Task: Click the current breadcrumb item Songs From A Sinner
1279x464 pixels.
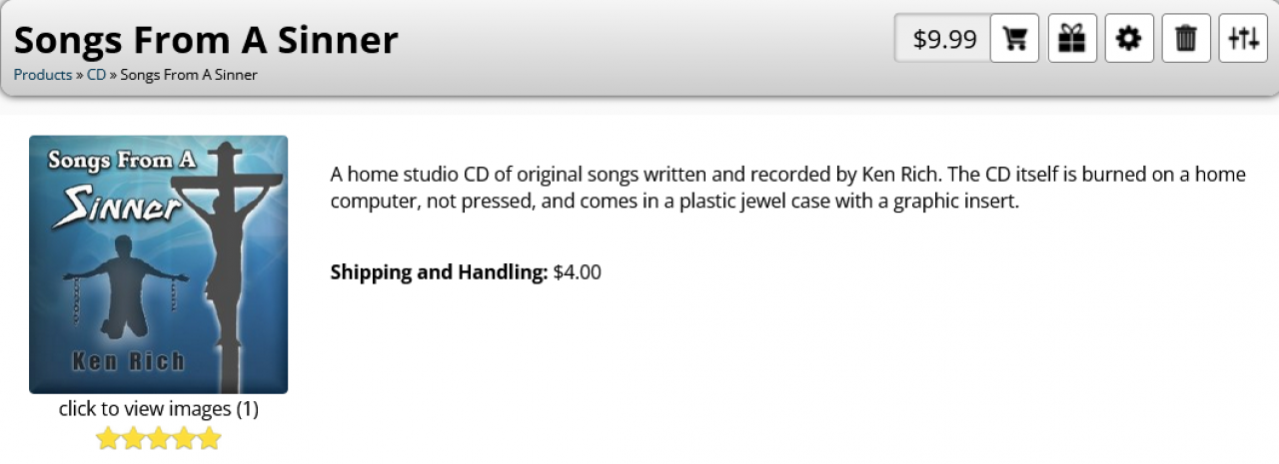Action: [189, 75]
